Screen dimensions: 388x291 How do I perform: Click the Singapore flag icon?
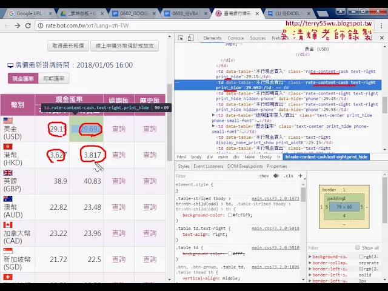[x=8, y=250]
